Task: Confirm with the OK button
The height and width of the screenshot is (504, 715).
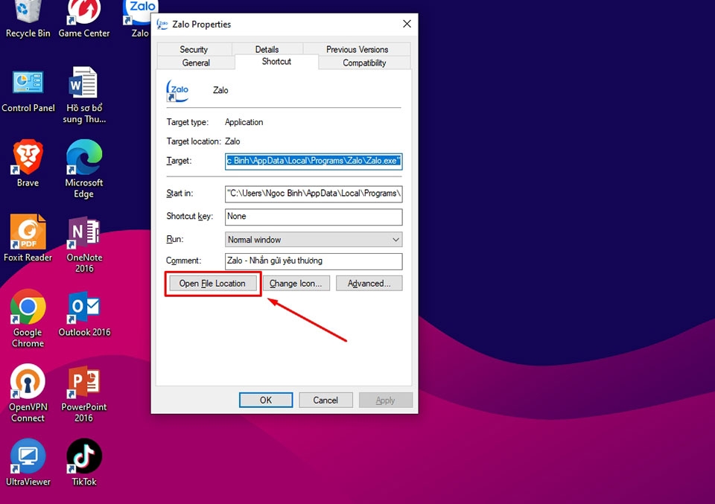Action: [x=266, y=400]
